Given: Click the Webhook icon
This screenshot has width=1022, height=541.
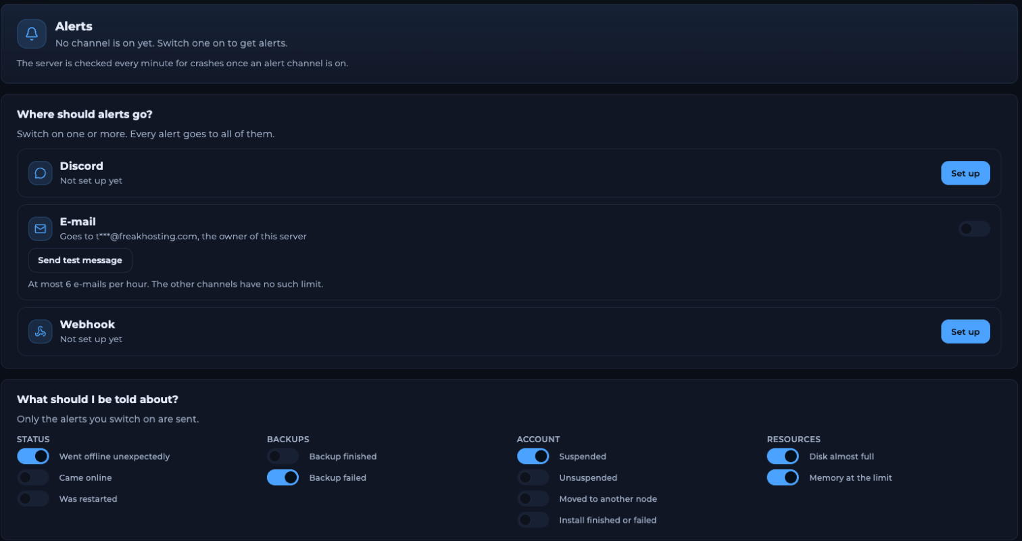Looking at the screenshot, I should (x=41, y=331).
